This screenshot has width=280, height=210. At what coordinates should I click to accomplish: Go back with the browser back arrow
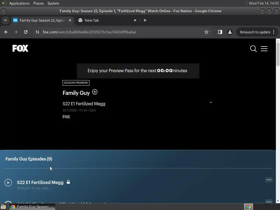(x=6, y=32)
